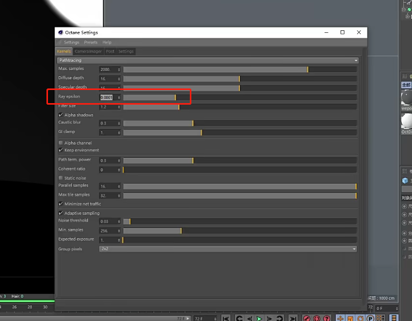Toggle Position keyframe recording icon
The width and height of the screenshot is (412, 321).
point(340,318)
